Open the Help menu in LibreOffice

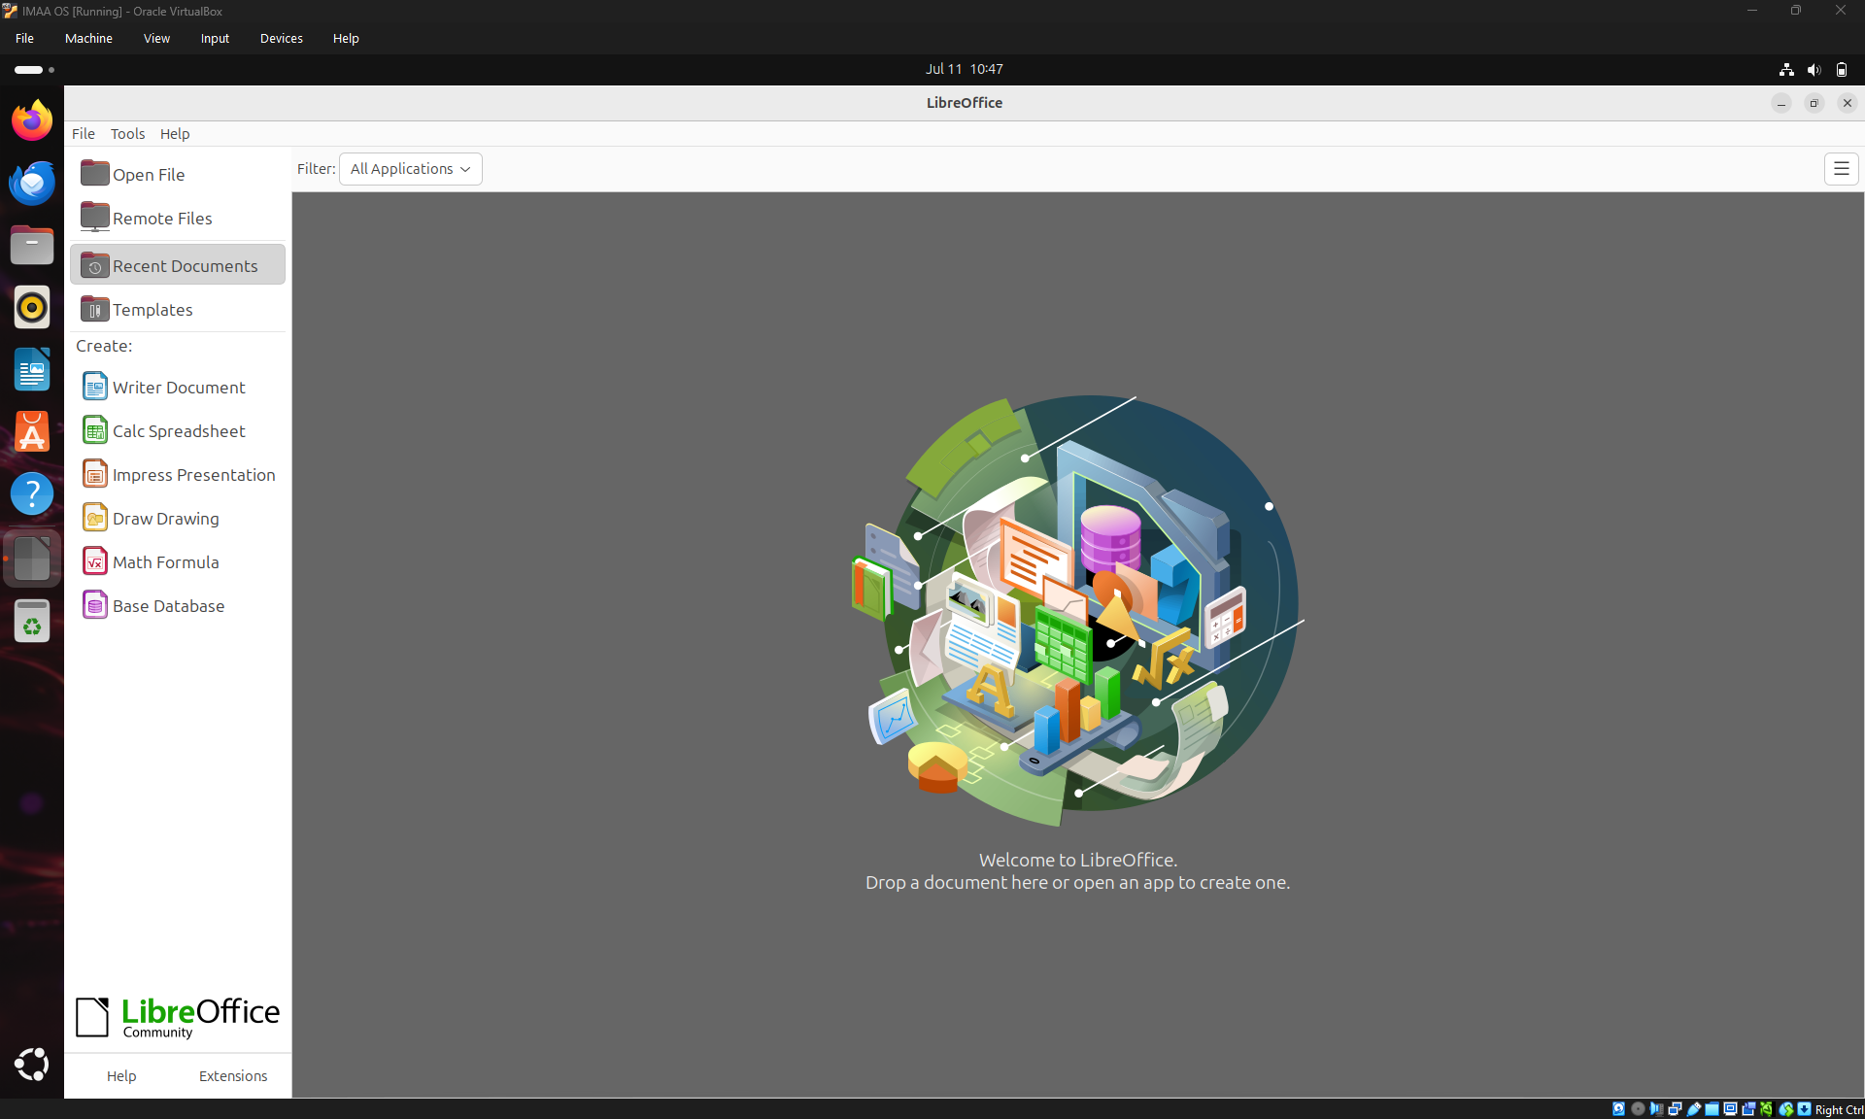[175, 134]
